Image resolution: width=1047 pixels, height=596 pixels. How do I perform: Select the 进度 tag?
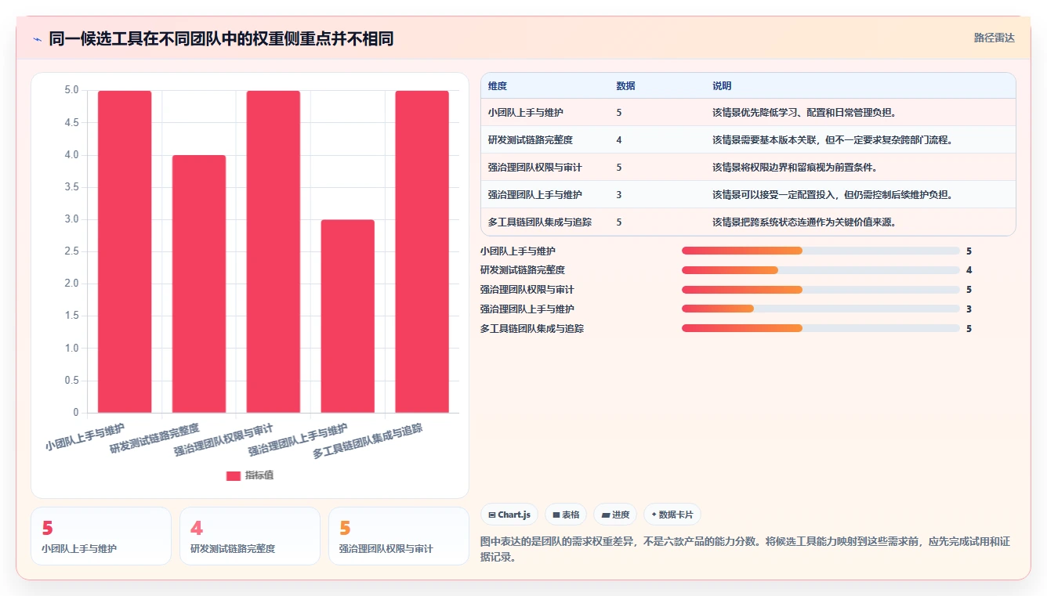point(615,515)
